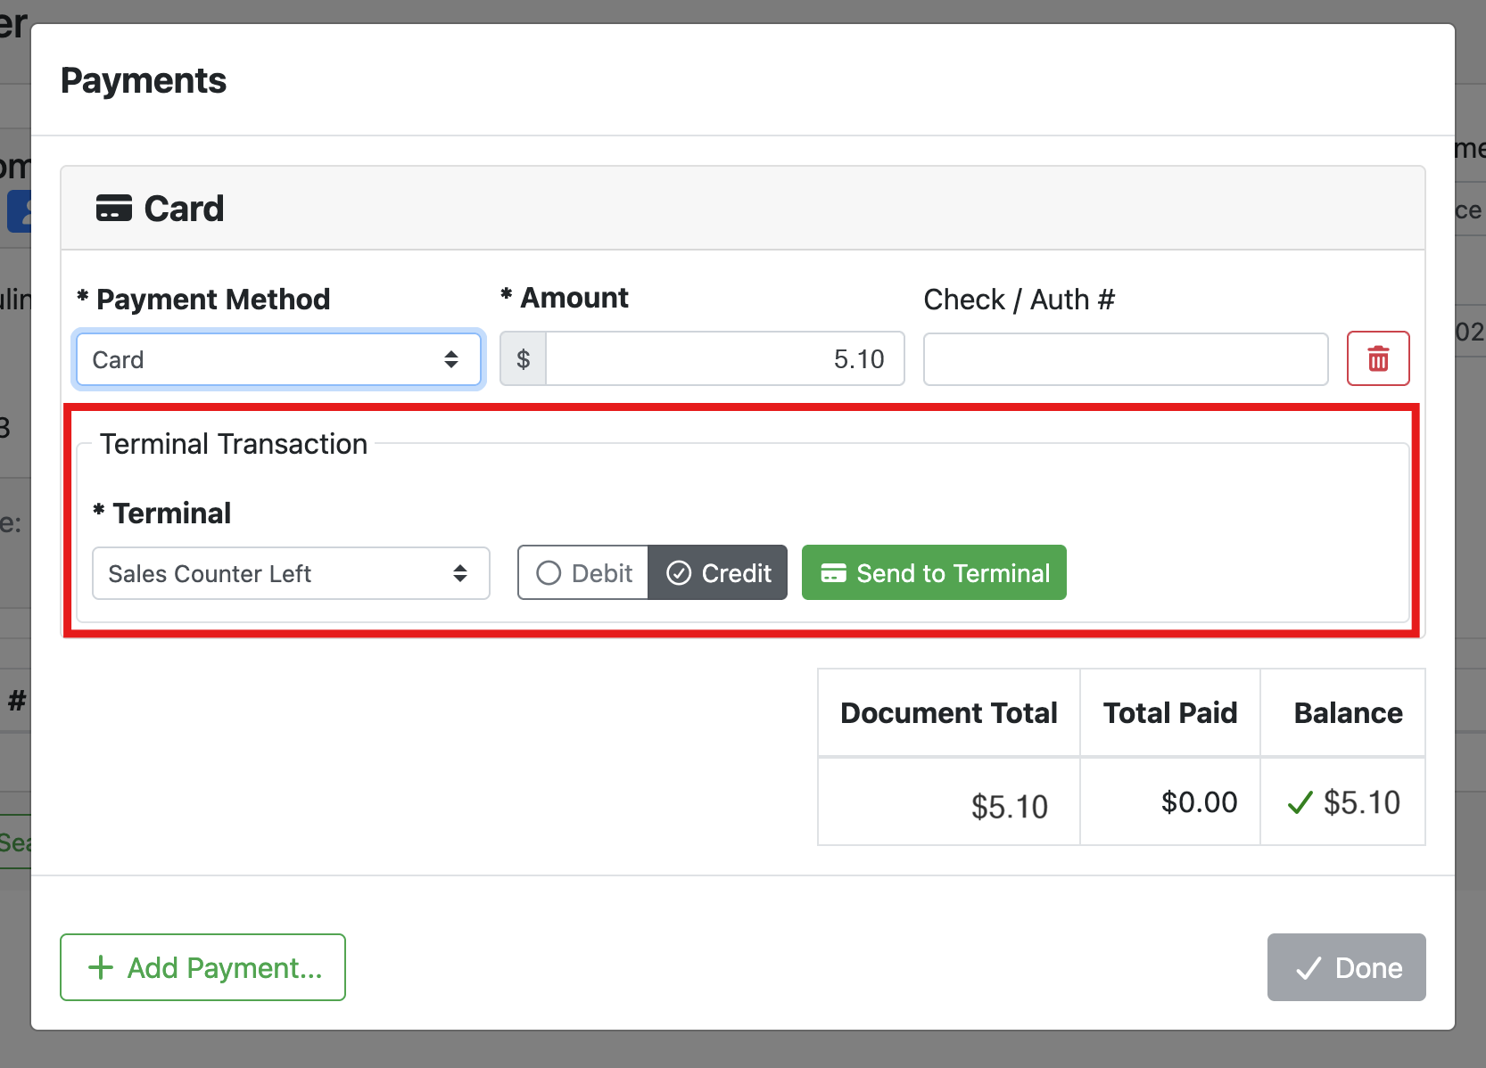This screenshot has height=1068, width=1486.
Task: Click the checkmark icon on Done button
Action: coord(1308,968)
